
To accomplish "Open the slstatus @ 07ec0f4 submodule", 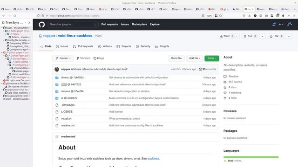I will click(x=72, y=91).
